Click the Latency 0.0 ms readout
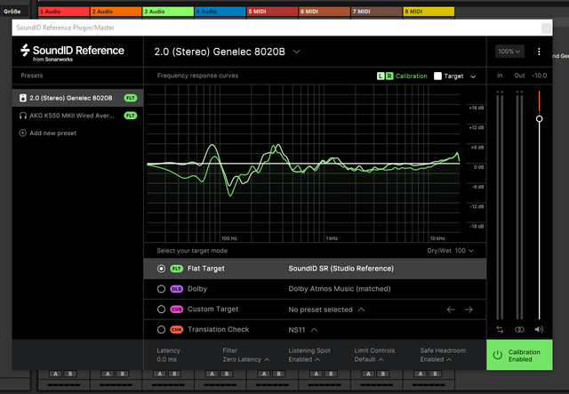This screenshot has height=394, width=569. (x=168, y=355)
